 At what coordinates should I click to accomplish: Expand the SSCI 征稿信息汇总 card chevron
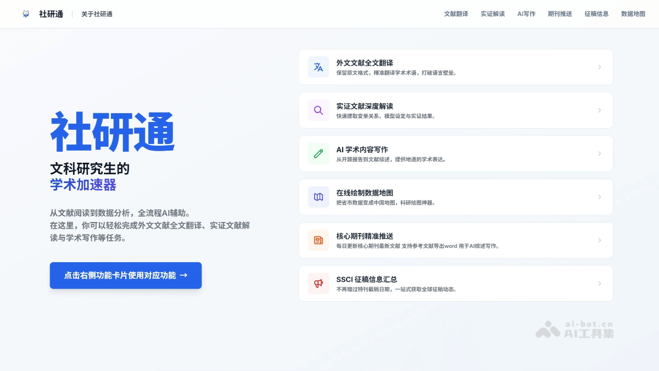pyautogui.click(x=599, y=283)
